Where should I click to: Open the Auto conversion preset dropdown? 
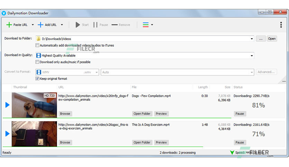point(252,72)
